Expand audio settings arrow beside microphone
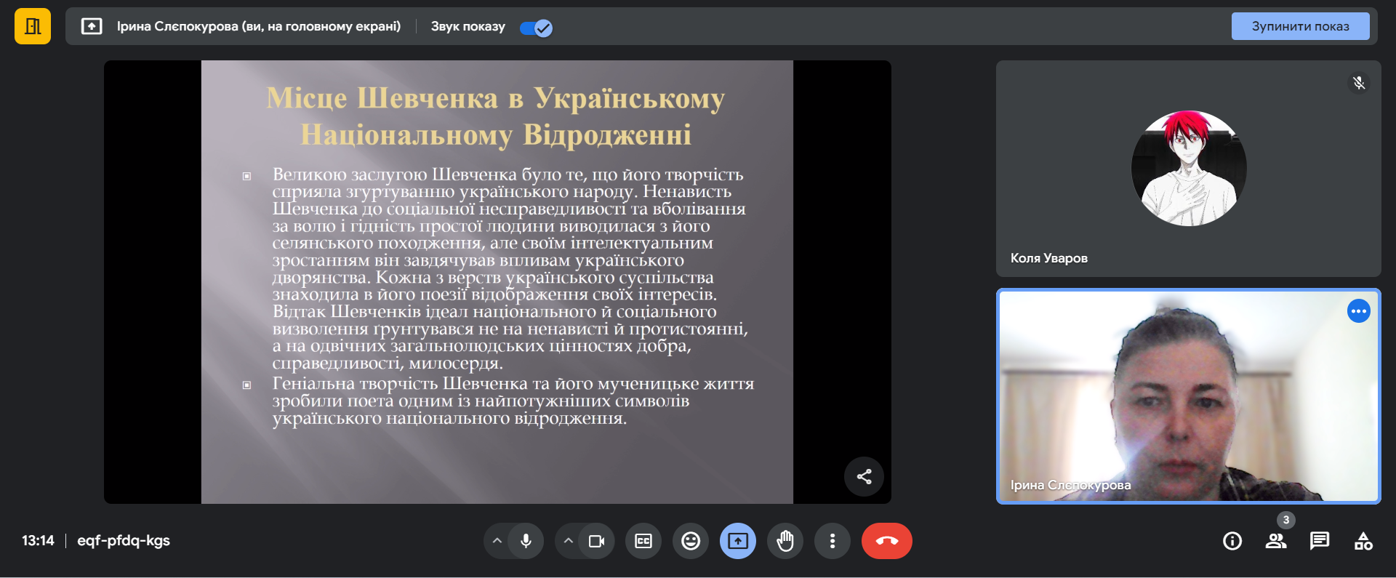 (497, 541)
